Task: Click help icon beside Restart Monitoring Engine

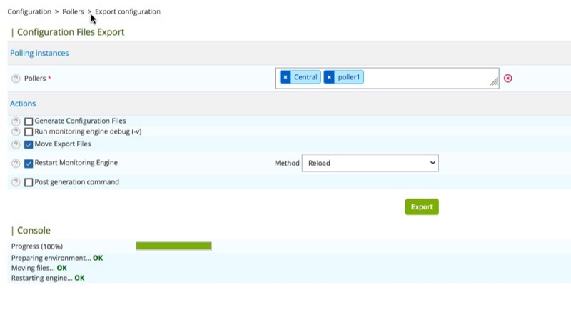Action: (x=16, y=163)
